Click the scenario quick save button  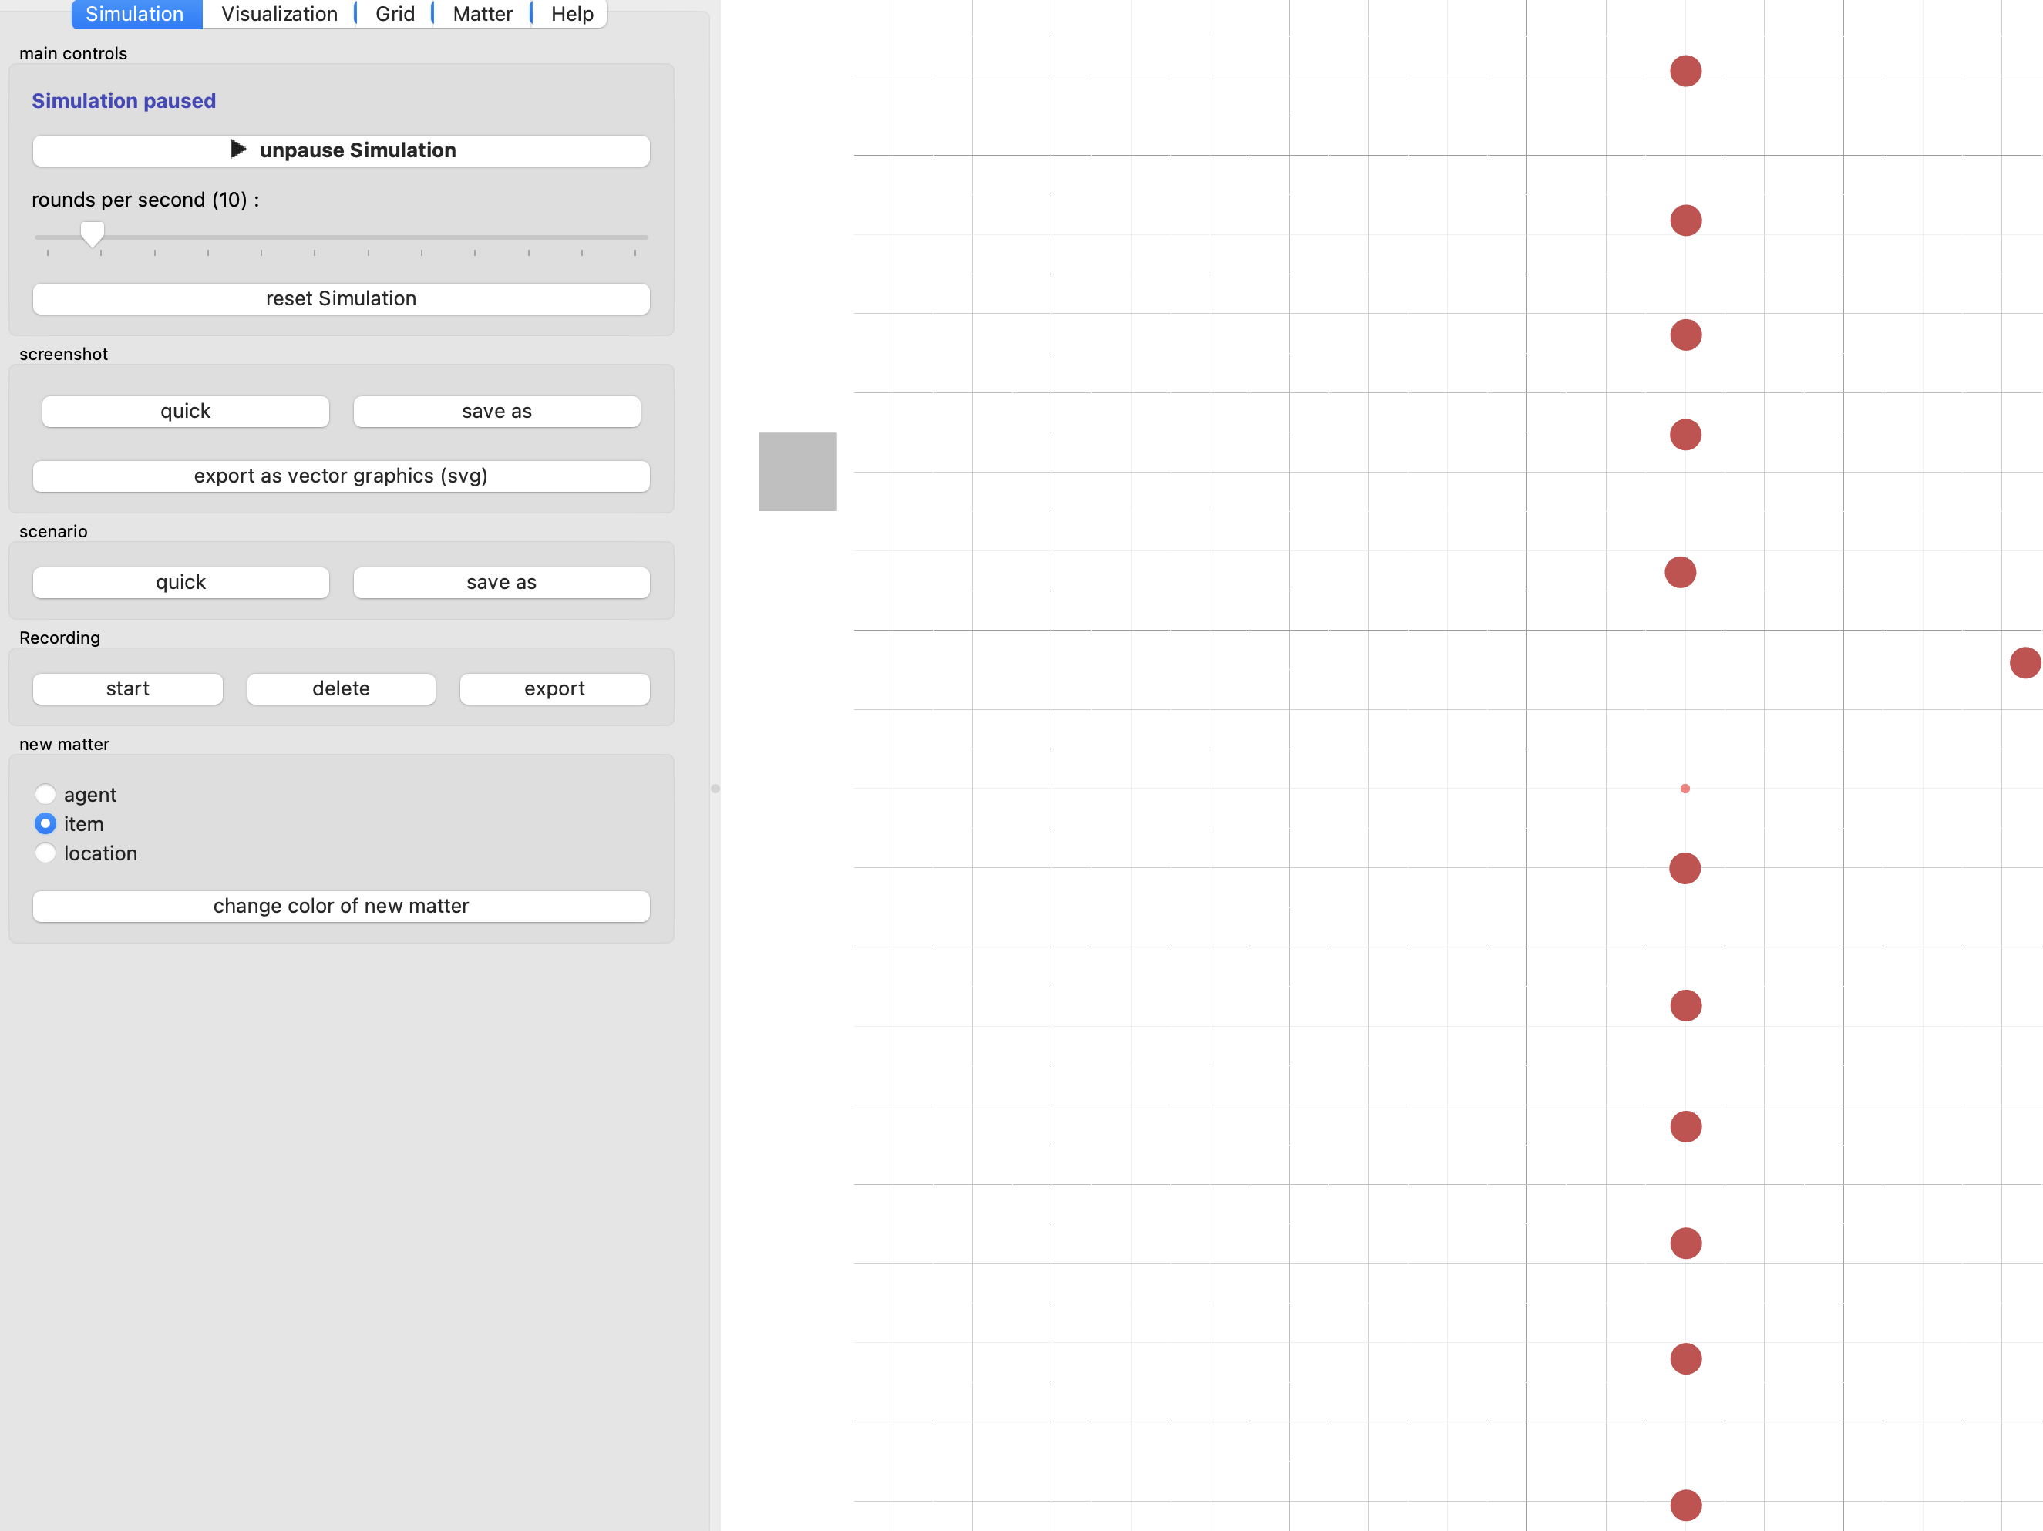180,583
